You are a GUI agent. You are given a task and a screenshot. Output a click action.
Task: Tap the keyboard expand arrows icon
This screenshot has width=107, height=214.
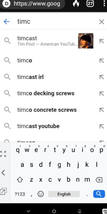[x=3, y=154]
